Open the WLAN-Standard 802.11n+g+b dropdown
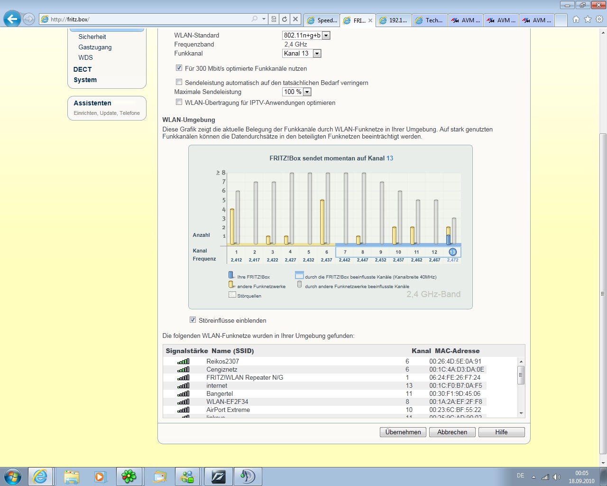The width and height of the screenshot is (607, 486). pyautogui.click(x=306, y=35)
